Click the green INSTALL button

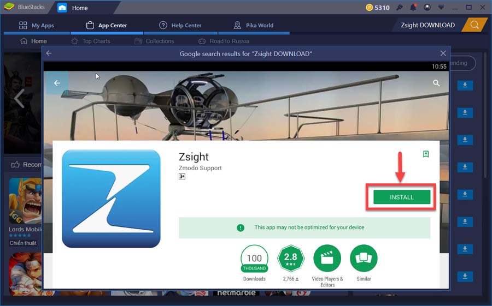coord(402,197)
